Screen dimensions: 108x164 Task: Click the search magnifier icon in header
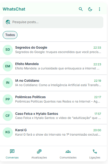coord(81,9)
